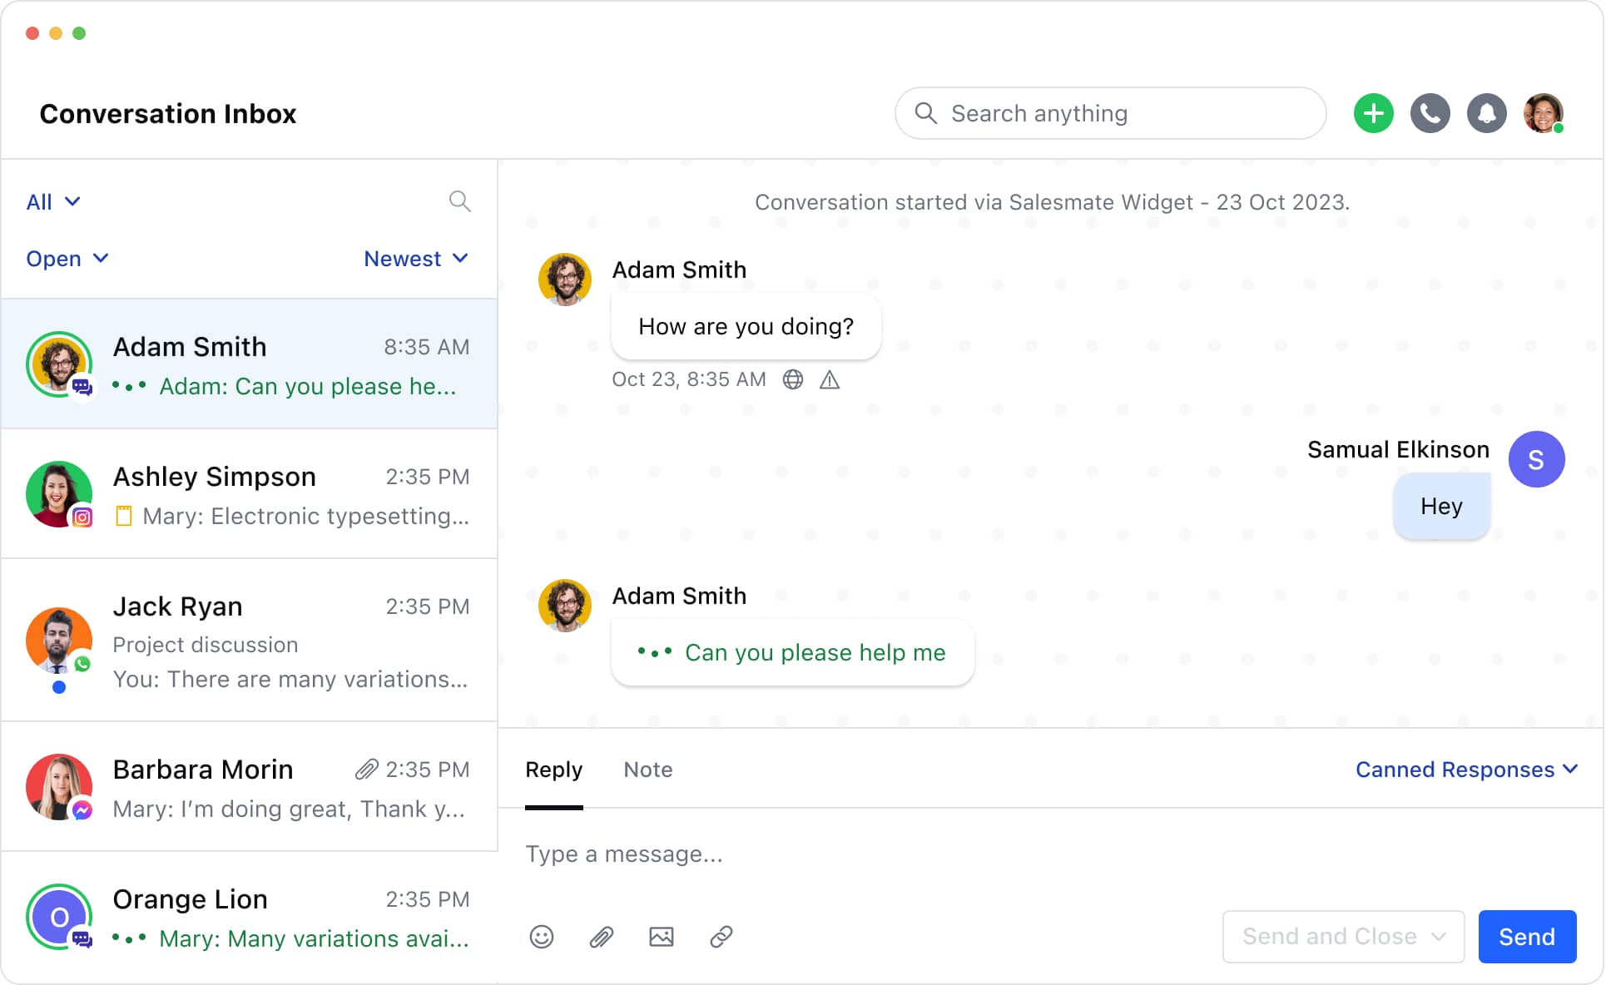
Task: Click the search icon in conversation list
Action: 460,202
